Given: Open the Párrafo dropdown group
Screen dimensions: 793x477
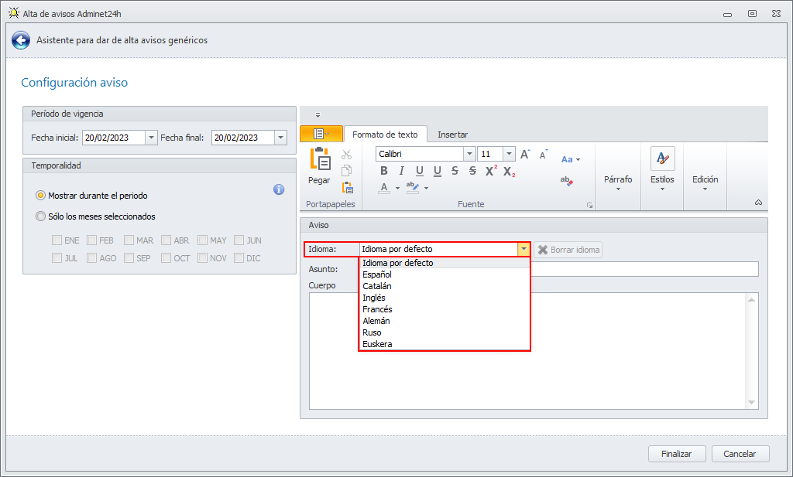Looking at the screenshot, I should (618, 182).
